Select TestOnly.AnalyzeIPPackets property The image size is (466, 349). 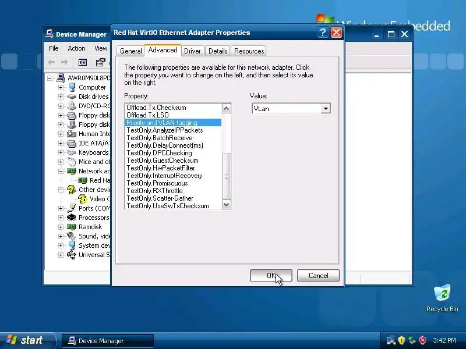tap(173, 130)
